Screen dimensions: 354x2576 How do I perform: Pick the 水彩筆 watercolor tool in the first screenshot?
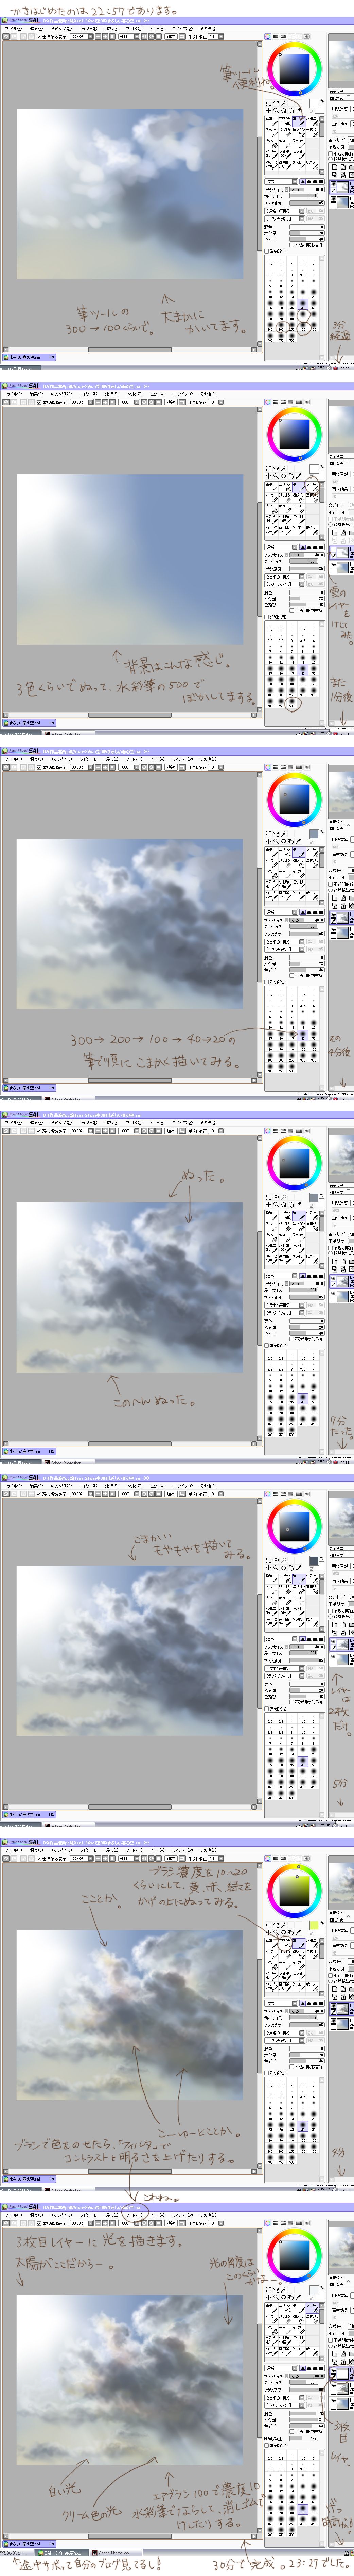tap(312, 122)
